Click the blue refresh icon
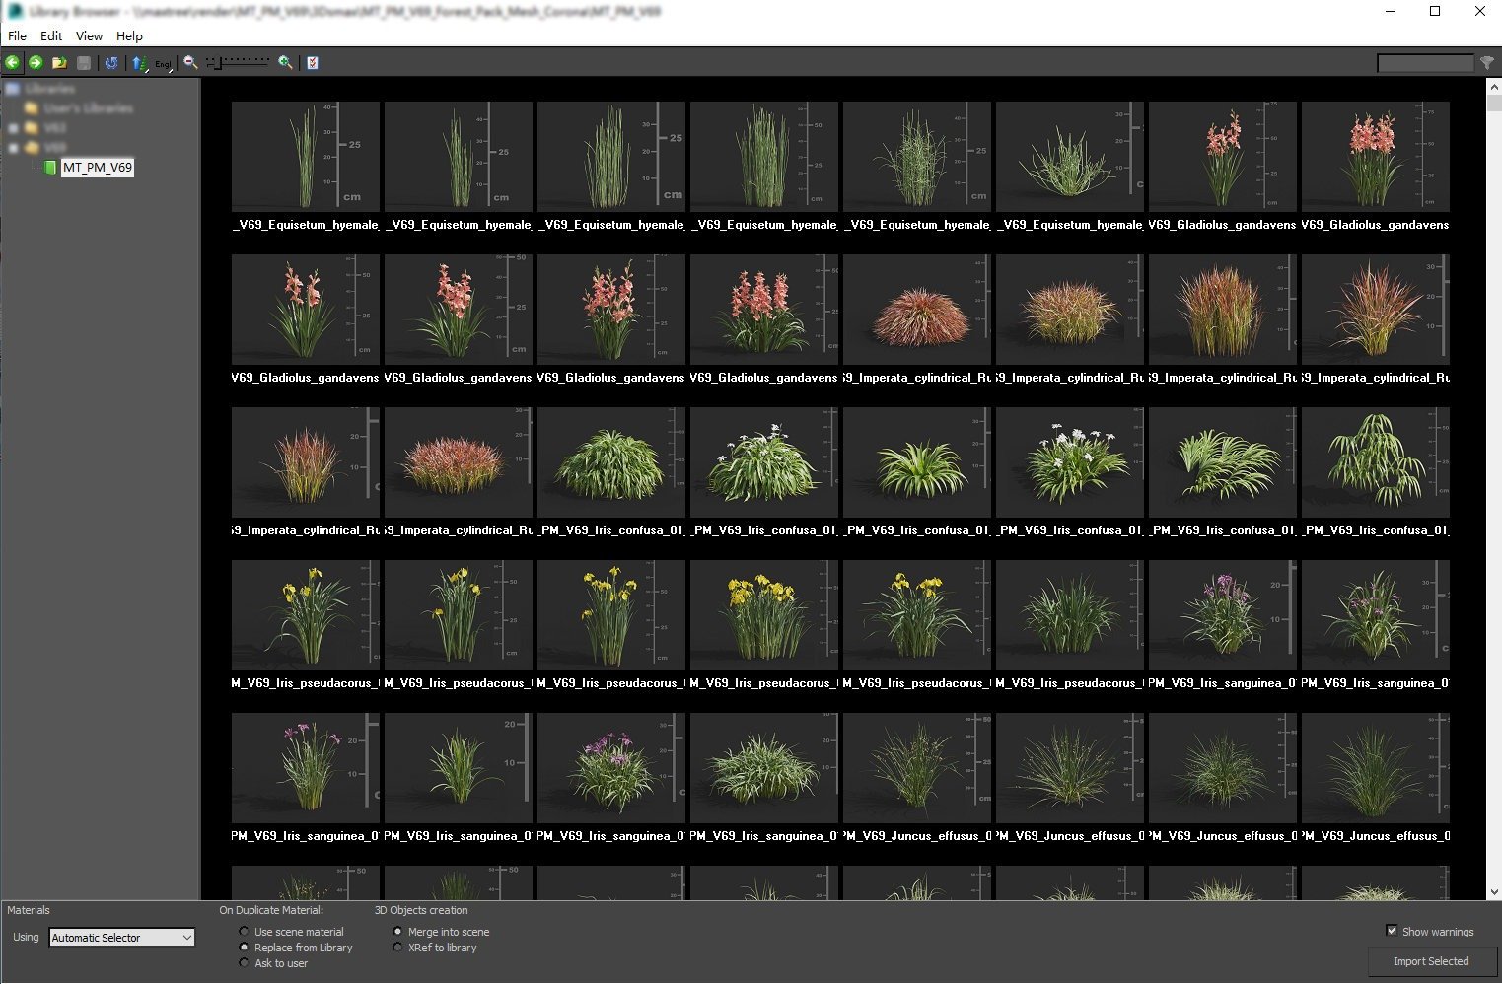 (111, 62)
